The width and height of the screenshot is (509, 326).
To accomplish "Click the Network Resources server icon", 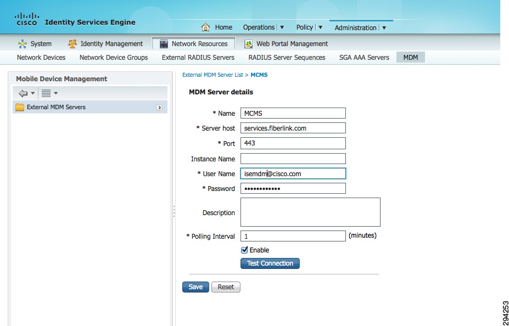I will pos(164,44).
